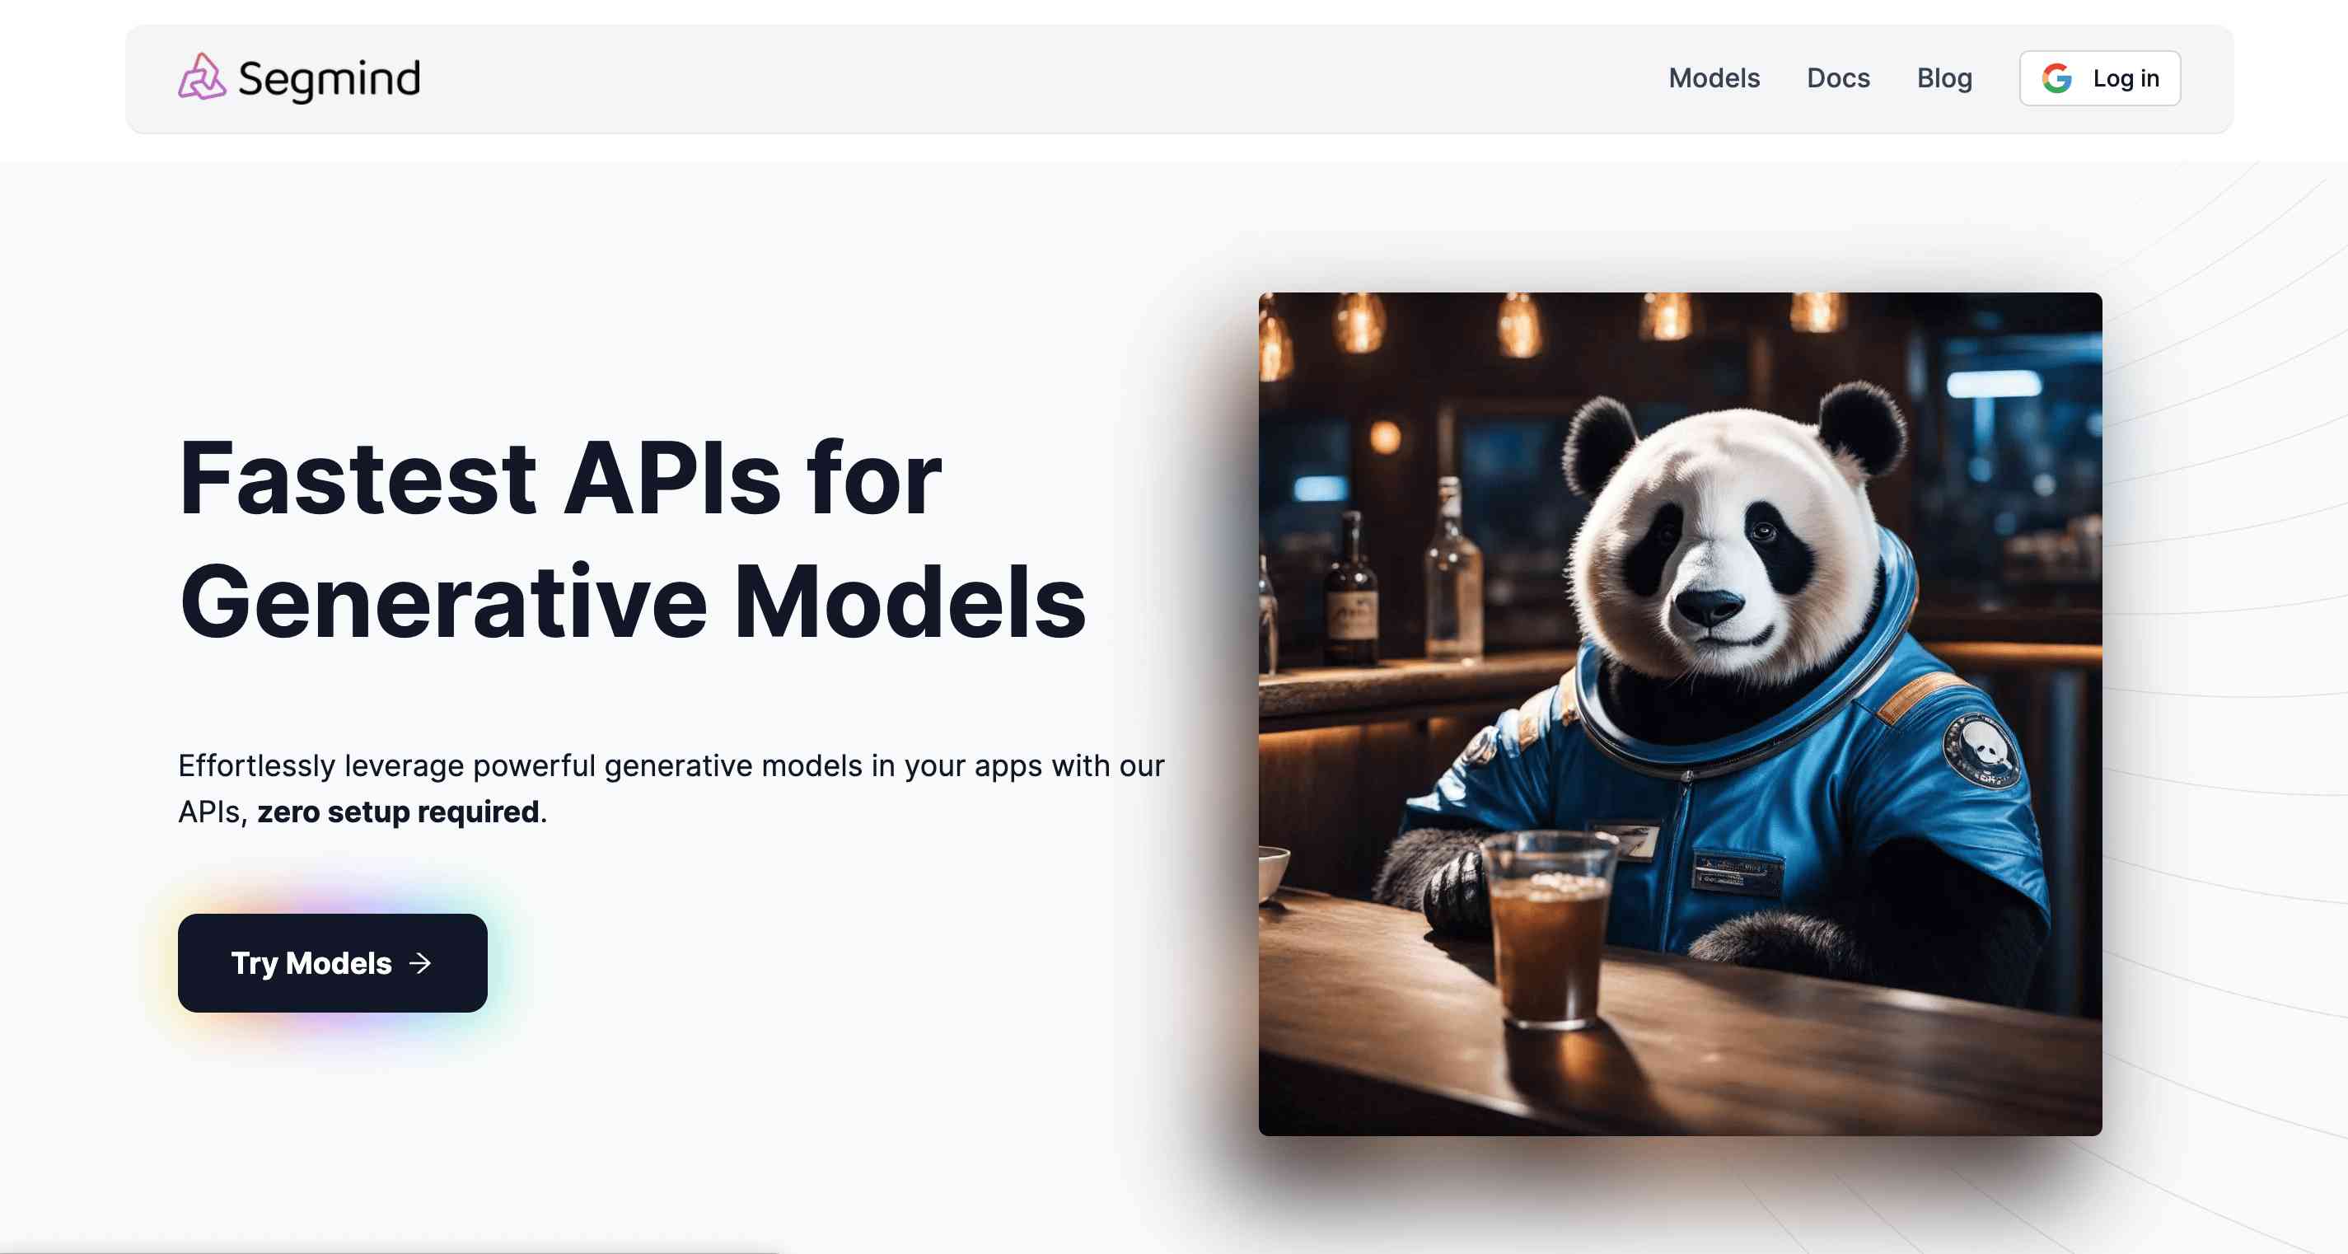2348x1254 pixels.
Task: Go to the Blog page
Action: point(1944,78)
